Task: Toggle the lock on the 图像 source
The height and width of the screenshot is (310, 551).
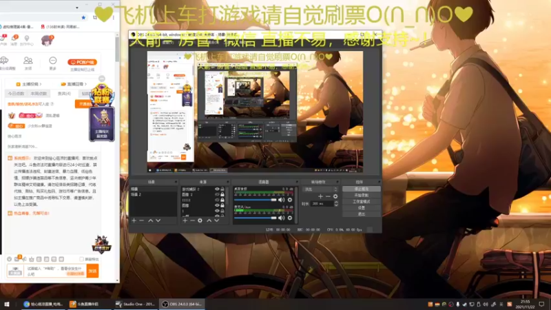Action: (x=222, y=205)
